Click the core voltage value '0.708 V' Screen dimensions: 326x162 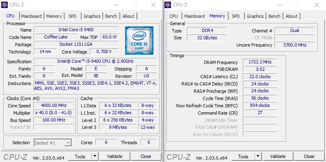coord(104,51)
